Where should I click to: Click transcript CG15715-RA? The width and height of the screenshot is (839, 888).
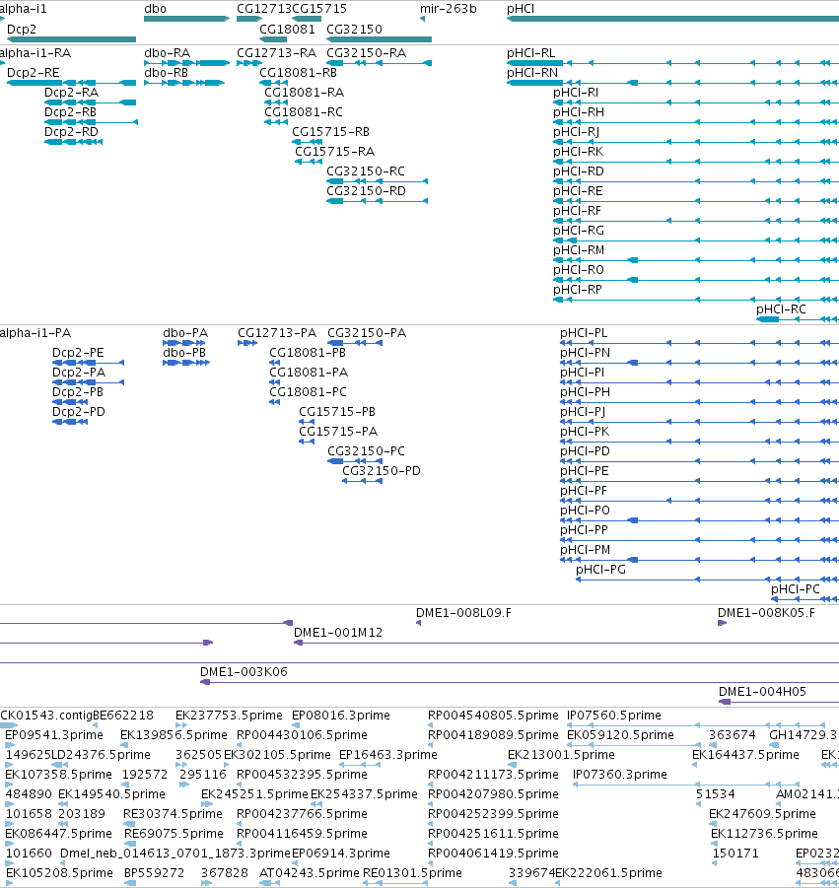tap(335, 151)
